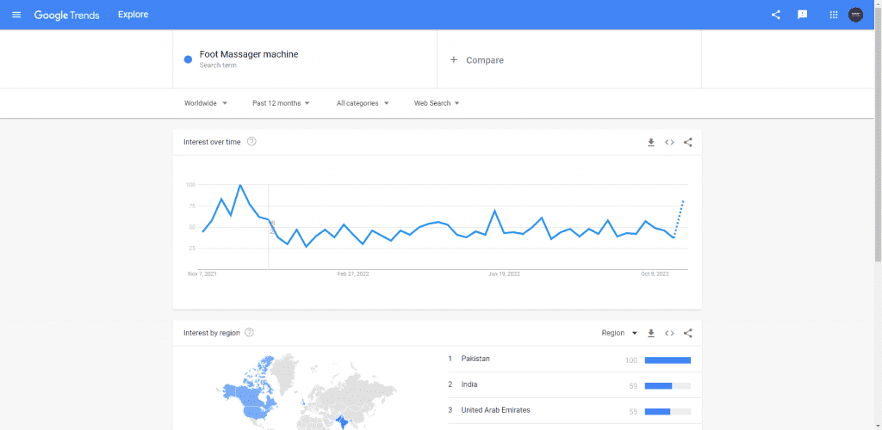This screenshot has height=430, width=882.
Task: Open the Google apps grid
Action: [833, 15]
